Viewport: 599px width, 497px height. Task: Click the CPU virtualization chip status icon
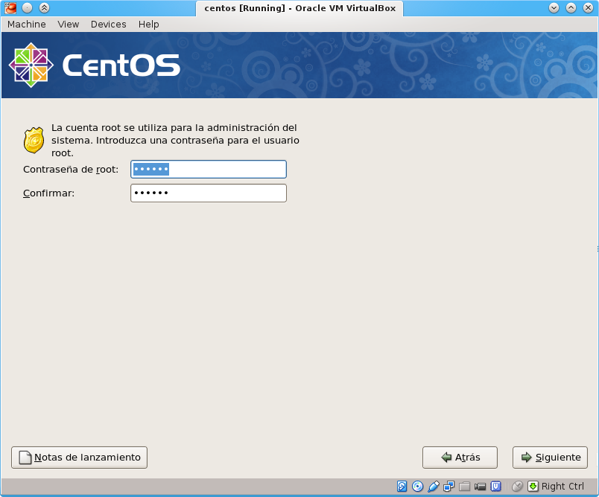(496, 487)
